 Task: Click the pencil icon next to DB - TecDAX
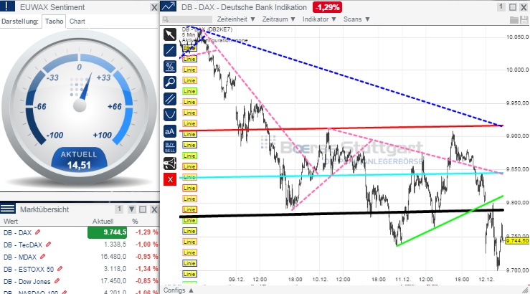48,245
